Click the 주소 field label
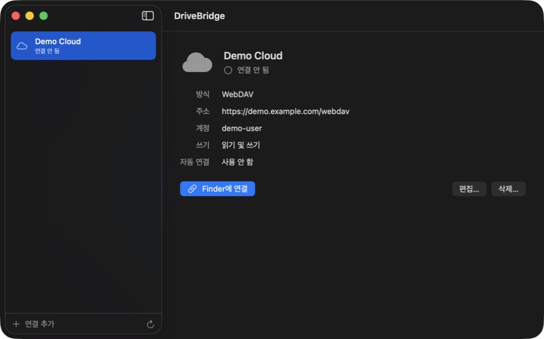Screen dimensions: 544x339 tap(202, 111)
